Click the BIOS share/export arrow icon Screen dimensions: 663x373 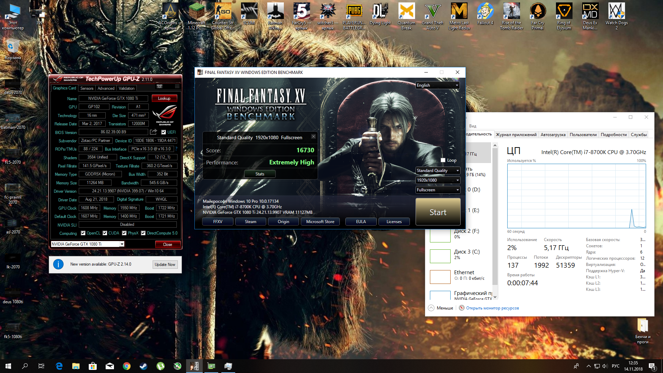click(x=153, y=132)
